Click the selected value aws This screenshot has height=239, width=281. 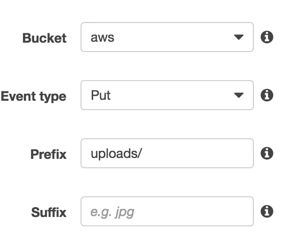(x=102, y=37)
